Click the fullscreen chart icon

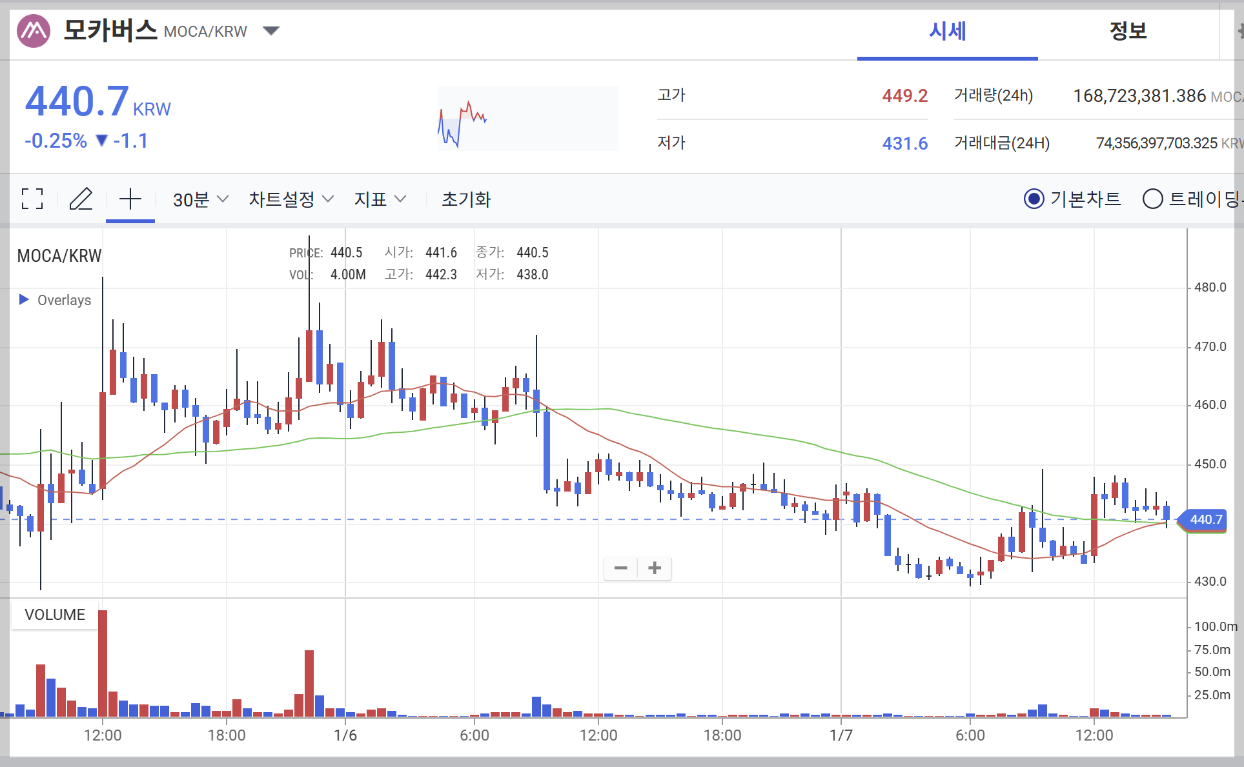coord(32,199)
